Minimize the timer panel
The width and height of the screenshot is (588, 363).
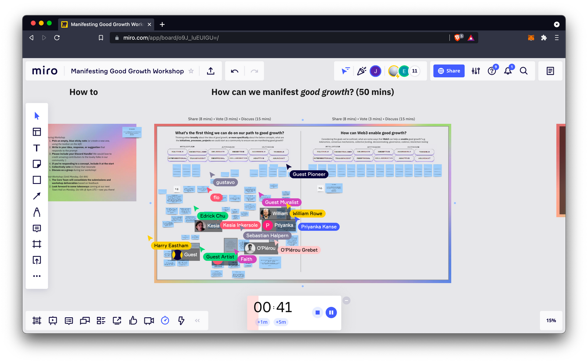(x=347, y=301)
